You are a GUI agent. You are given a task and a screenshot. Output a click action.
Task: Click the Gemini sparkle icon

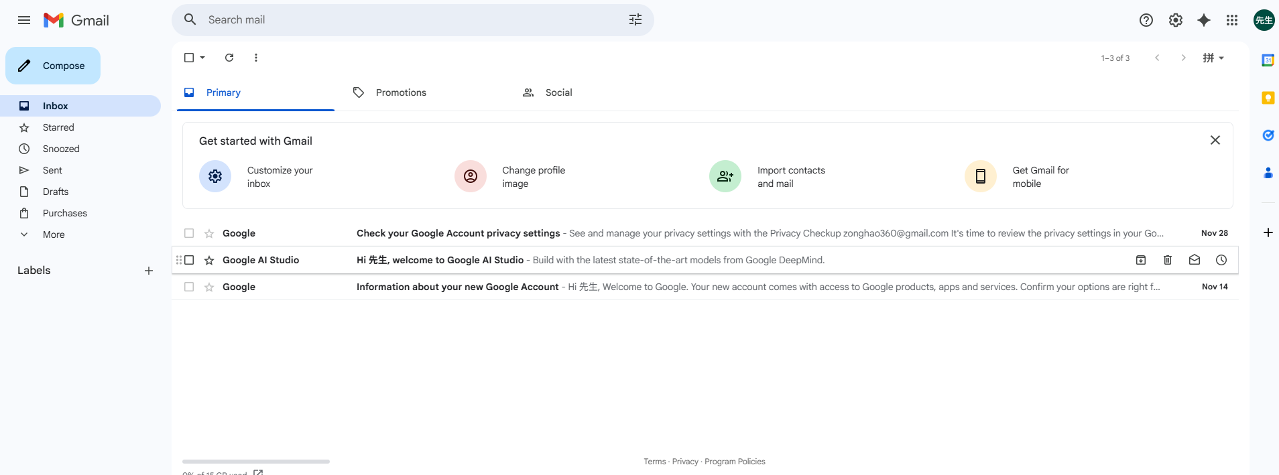(x=1203, y=20)
